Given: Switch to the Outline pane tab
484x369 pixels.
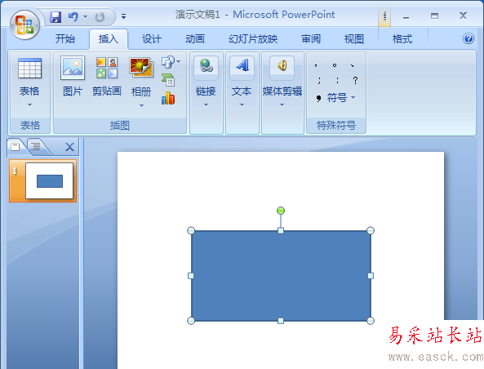Looking at the screenshot, I should [37, 146].
